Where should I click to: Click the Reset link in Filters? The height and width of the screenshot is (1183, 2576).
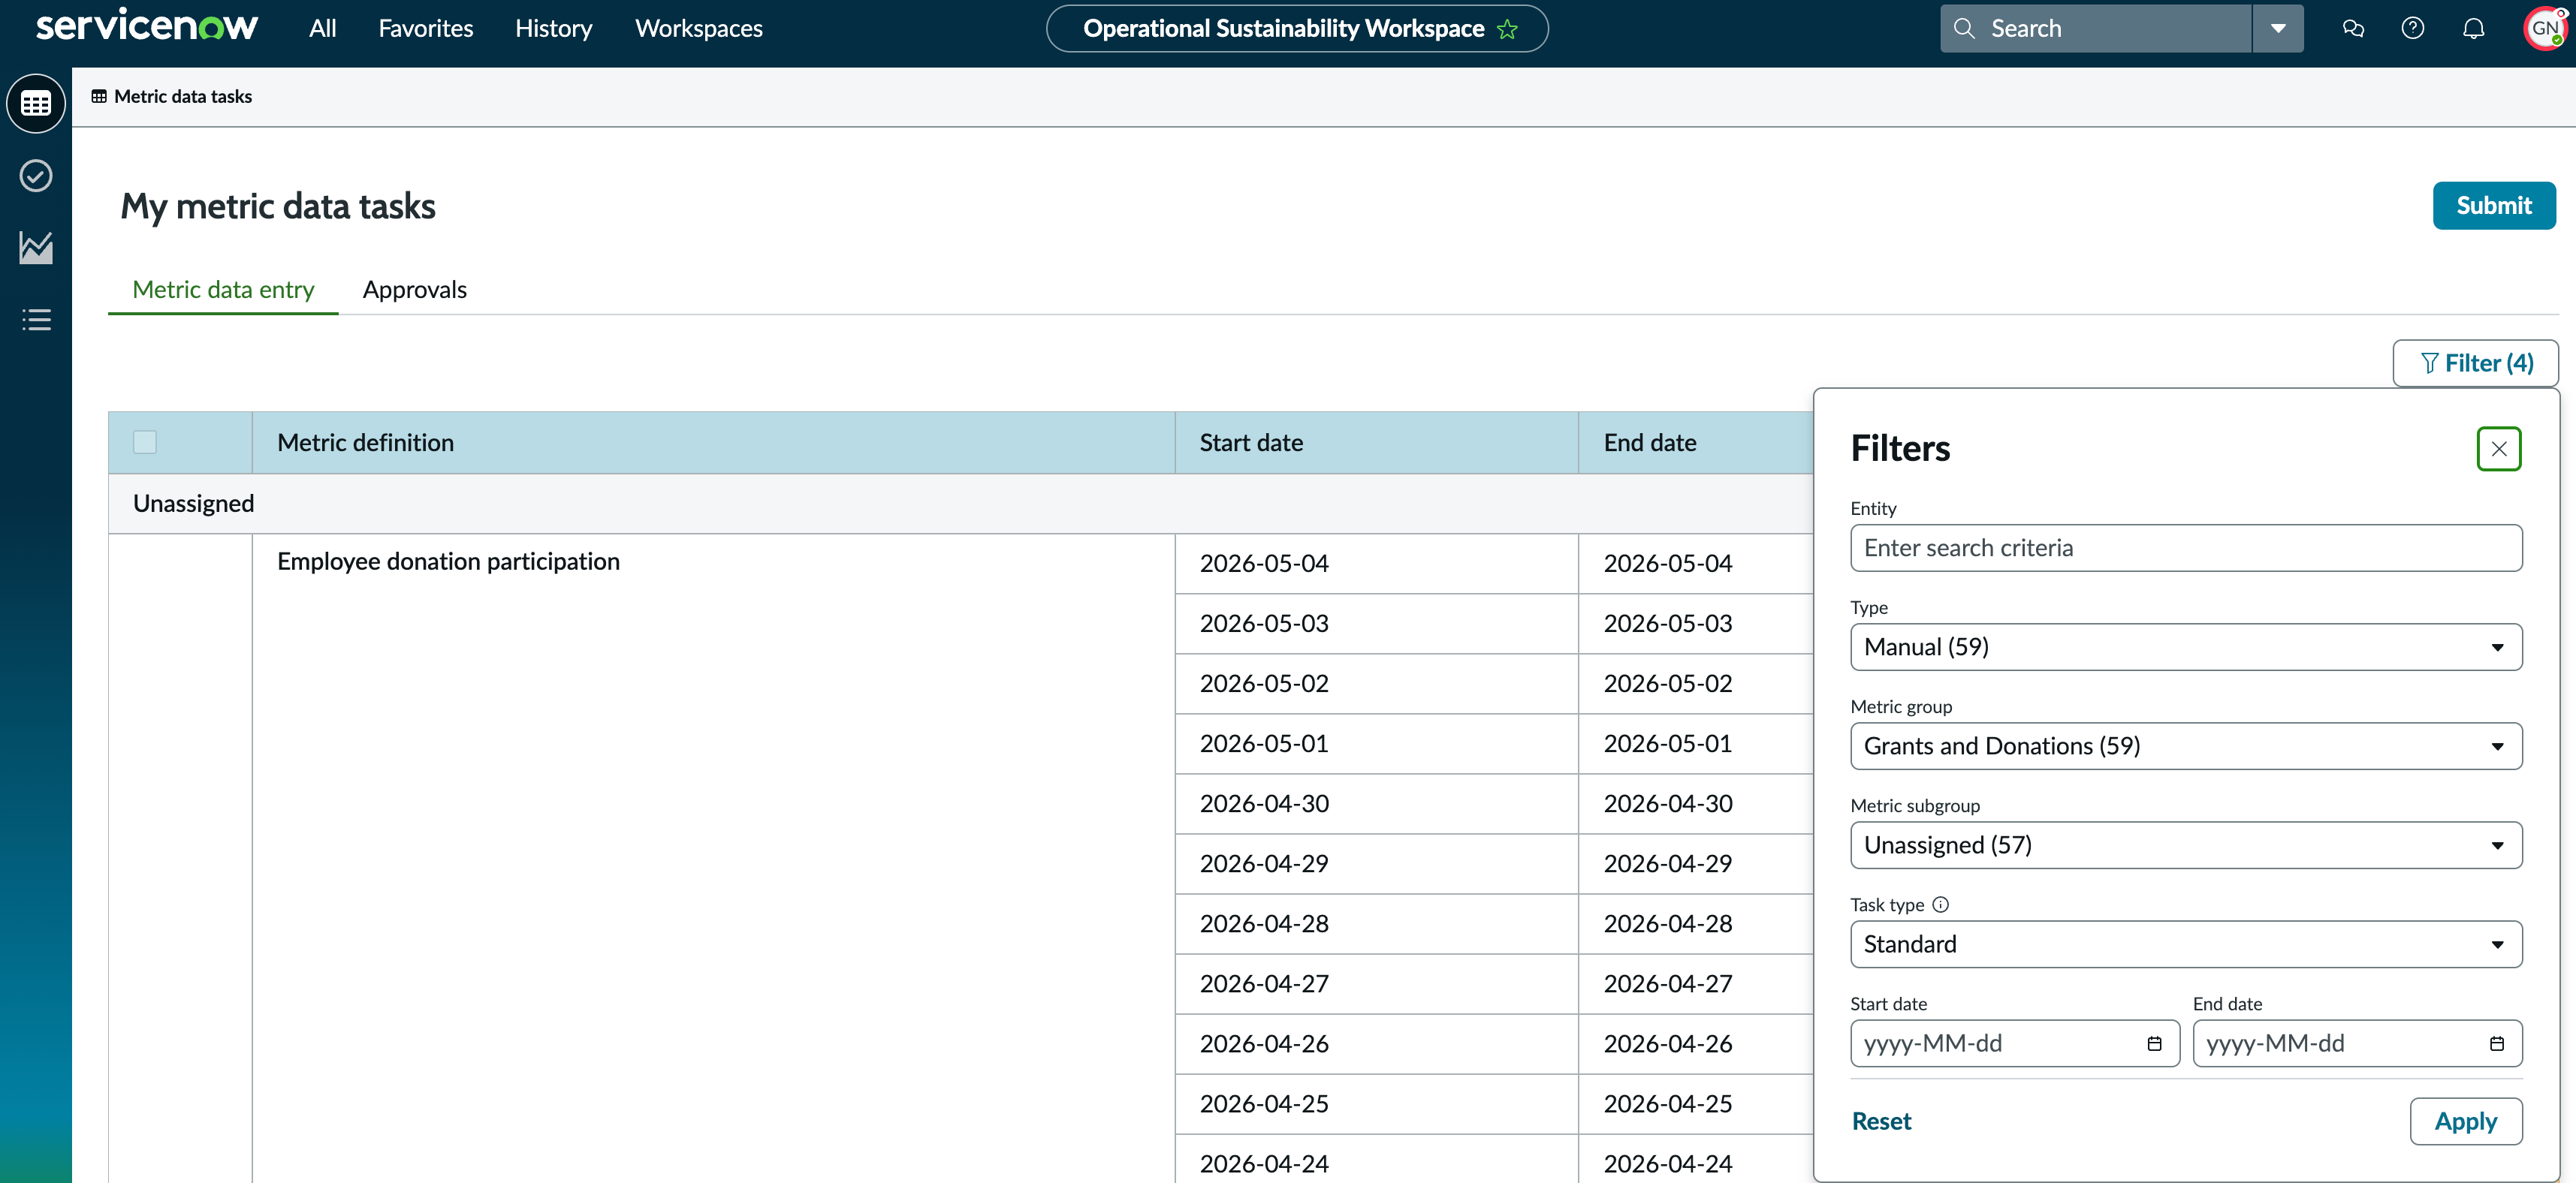tap(1881, 1121)
